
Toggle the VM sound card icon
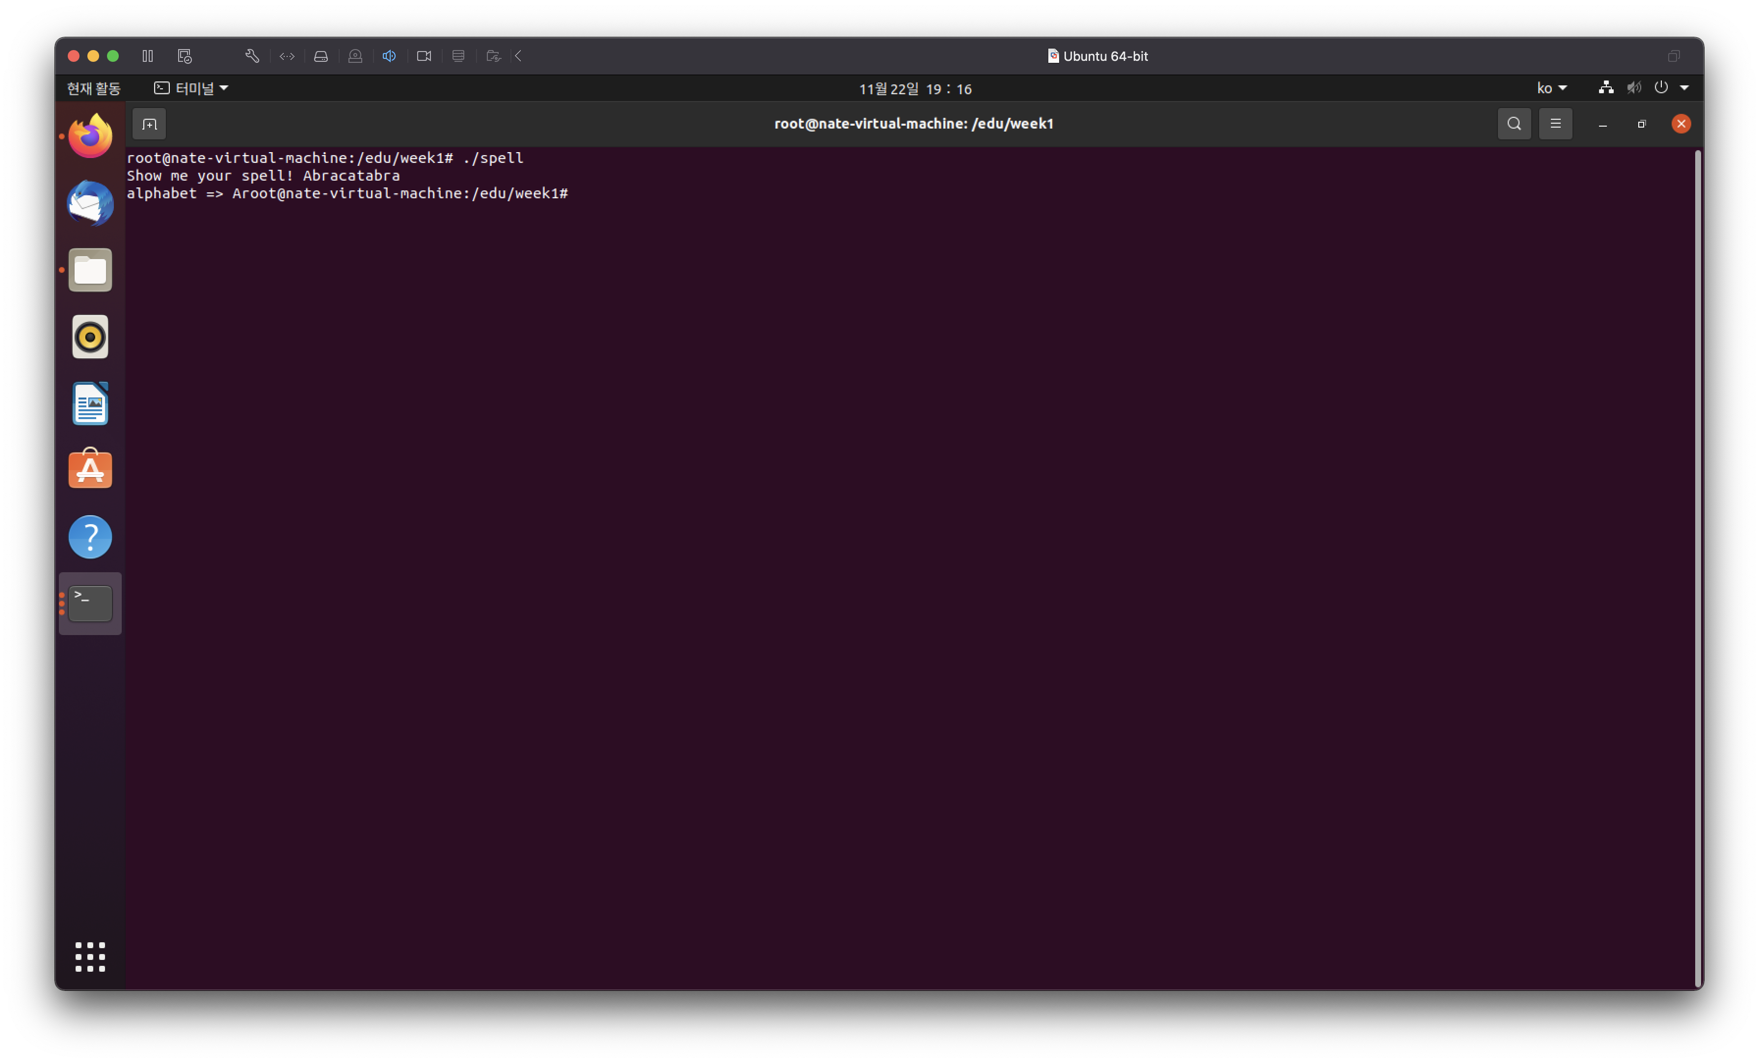click(389, 55)
